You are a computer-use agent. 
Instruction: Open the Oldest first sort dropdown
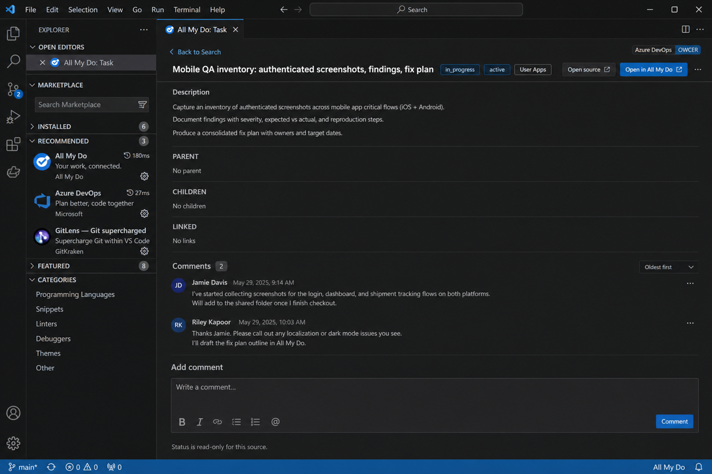(x=669, y=267)
